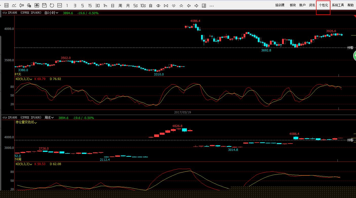Open the 系统工具 menu
The width and height of the screenshot is (356, 198).
[338, 5]
